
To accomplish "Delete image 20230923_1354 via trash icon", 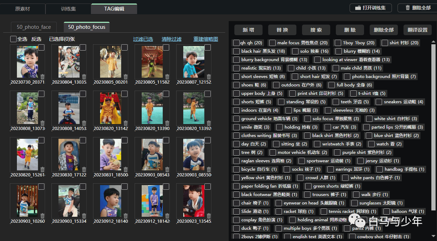I will click(x=209, y=216).
